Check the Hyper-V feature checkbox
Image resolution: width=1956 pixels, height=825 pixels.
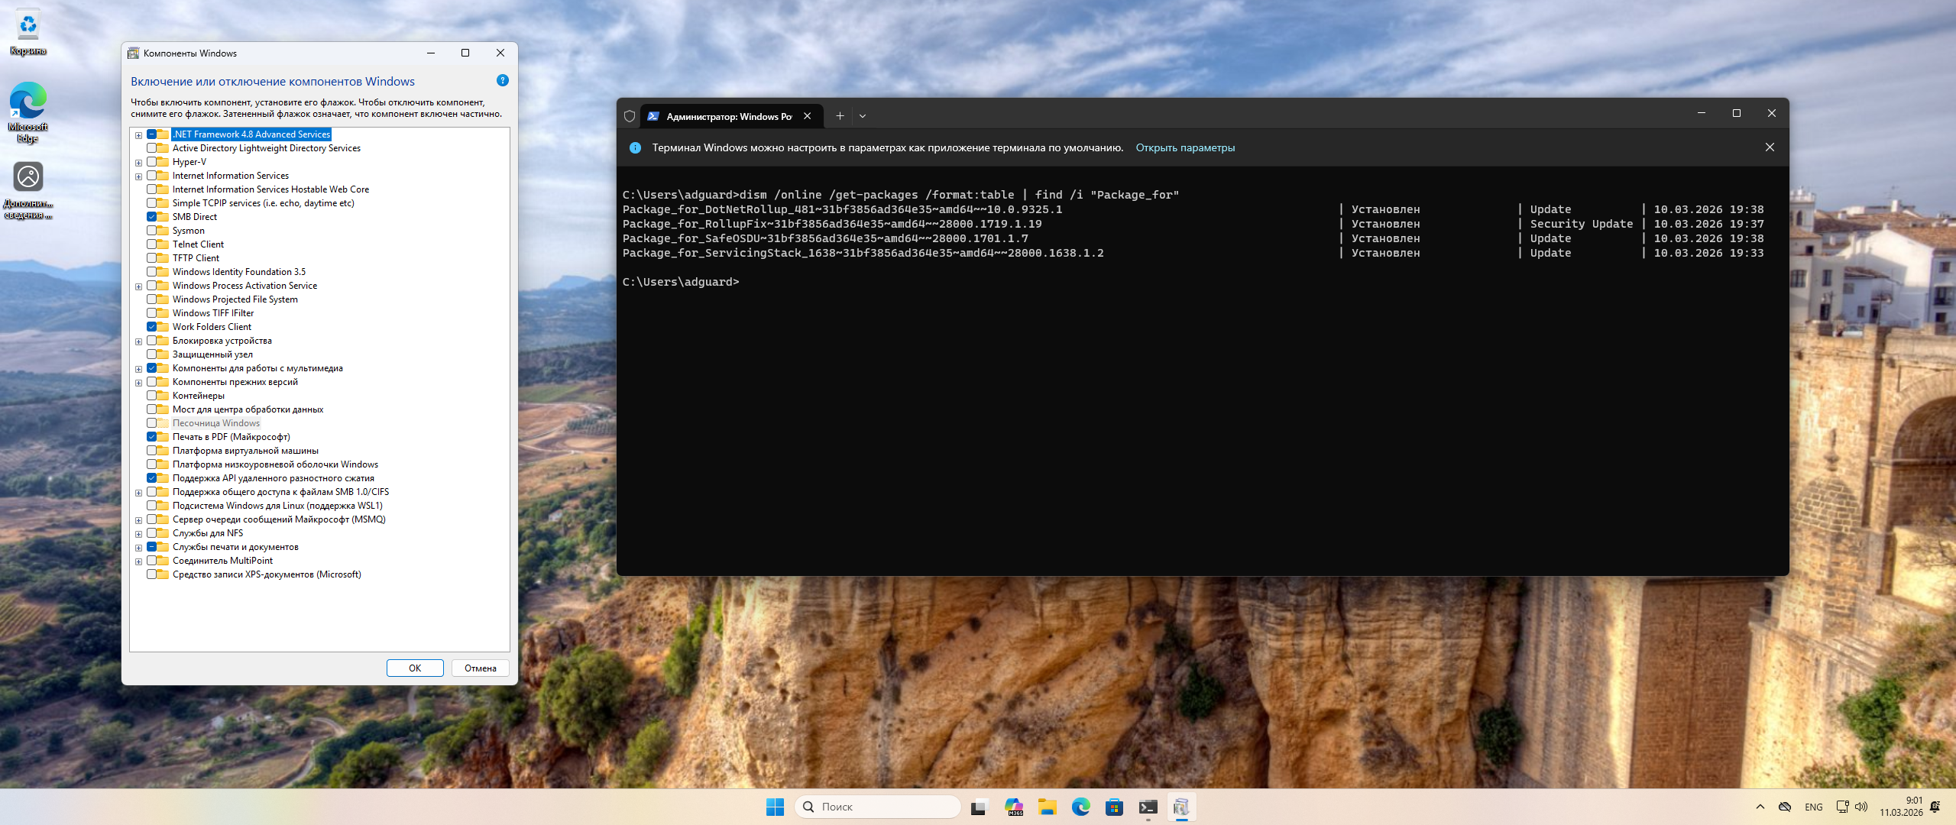[x=151, y=162]
